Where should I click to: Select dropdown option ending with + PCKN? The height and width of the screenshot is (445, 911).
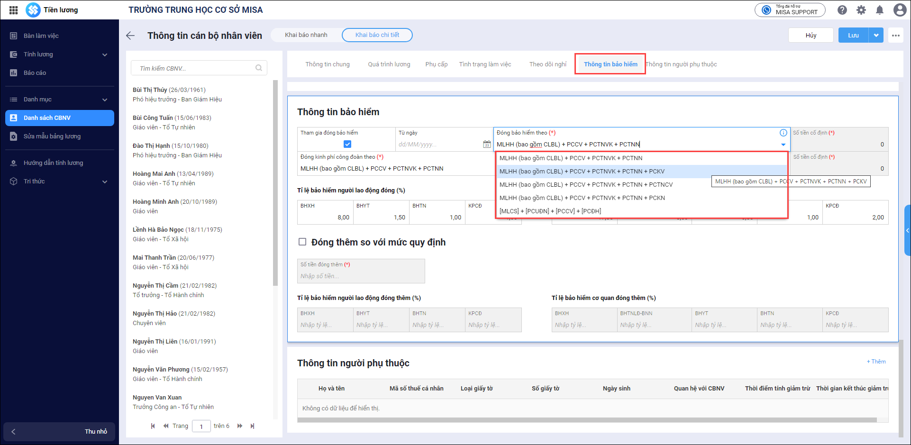[x=641, y=198]
